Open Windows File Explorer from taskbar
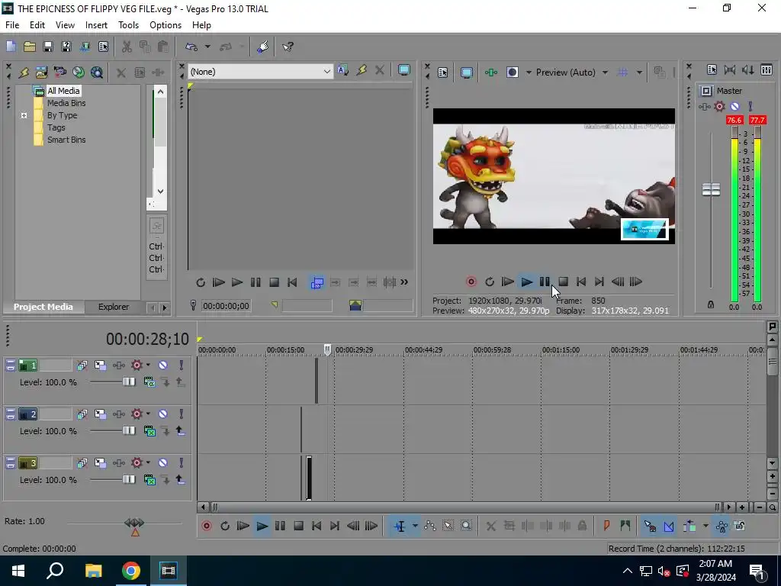Image resolution: width=781 pixels, height=586 pixels. [93, 571]
